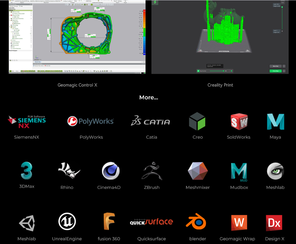This screenshot has width=296, height=244.
Task: Open the Unreal Engine icon
Action: [x=67, y=221]
